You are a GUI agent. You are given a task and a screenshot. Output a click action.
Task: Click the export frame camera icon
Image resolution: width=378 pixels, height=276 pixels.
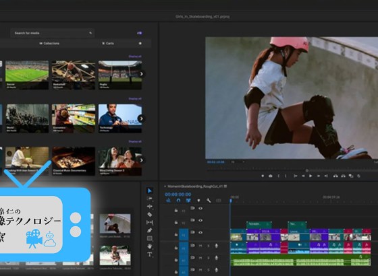271,176
